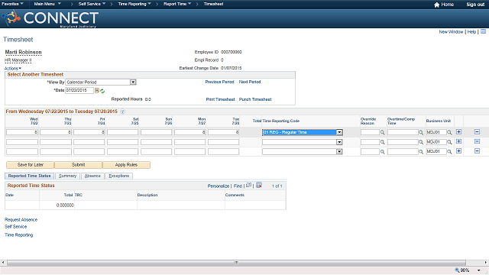Open the Main Menu dropdown
The image size is (489, 275).
click(47, 4)
